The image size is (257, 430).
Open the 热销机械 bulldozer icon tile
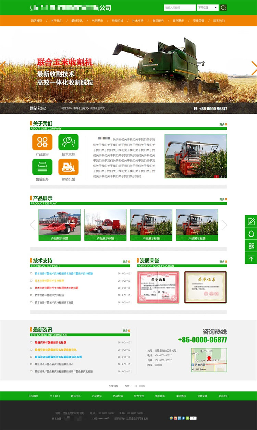click(68, 167)
